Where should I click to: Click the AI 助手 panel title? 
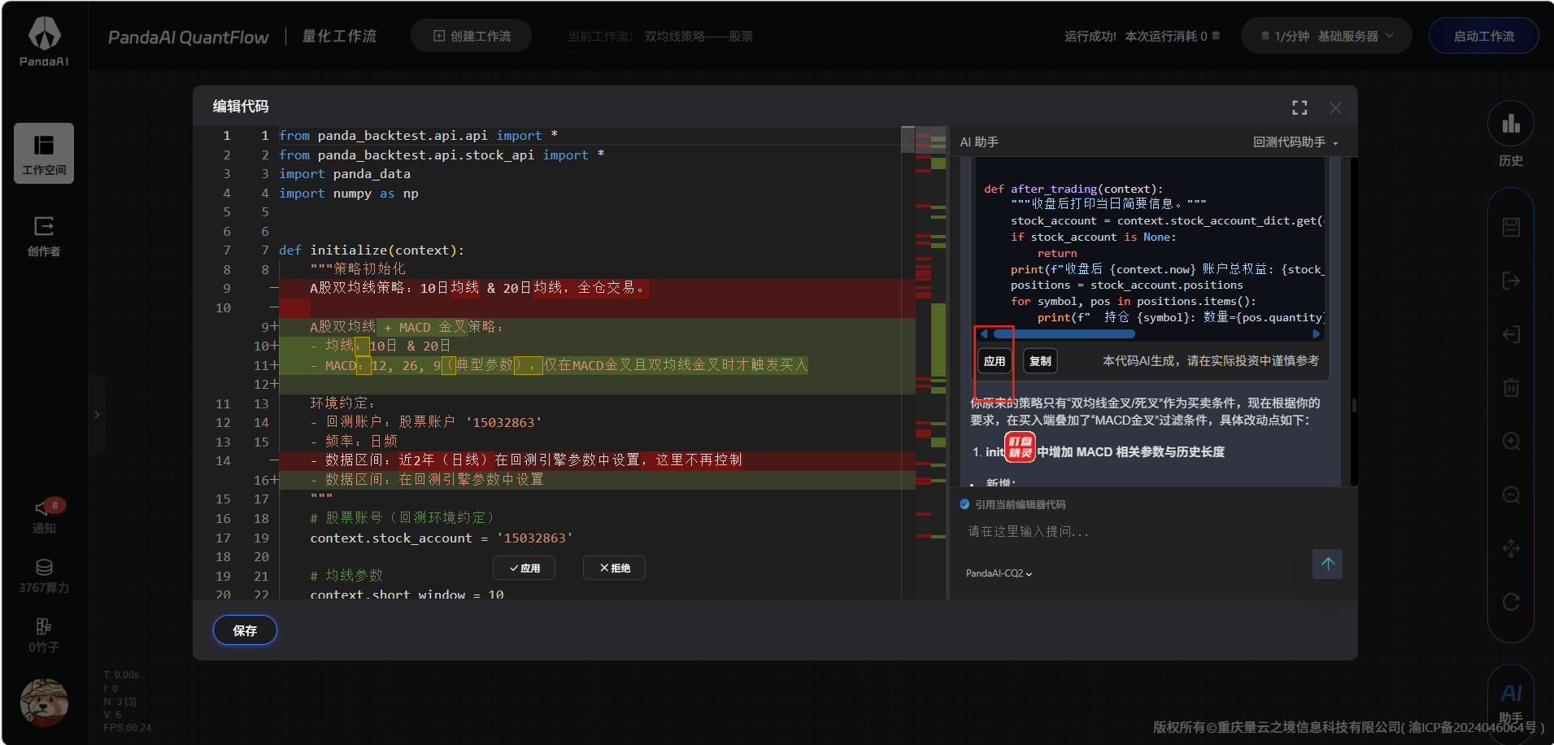(x=979, y=142)
